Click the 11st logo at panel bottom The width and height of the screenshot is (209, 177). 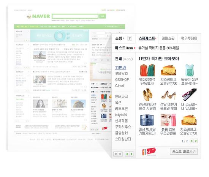click(149, 152)
